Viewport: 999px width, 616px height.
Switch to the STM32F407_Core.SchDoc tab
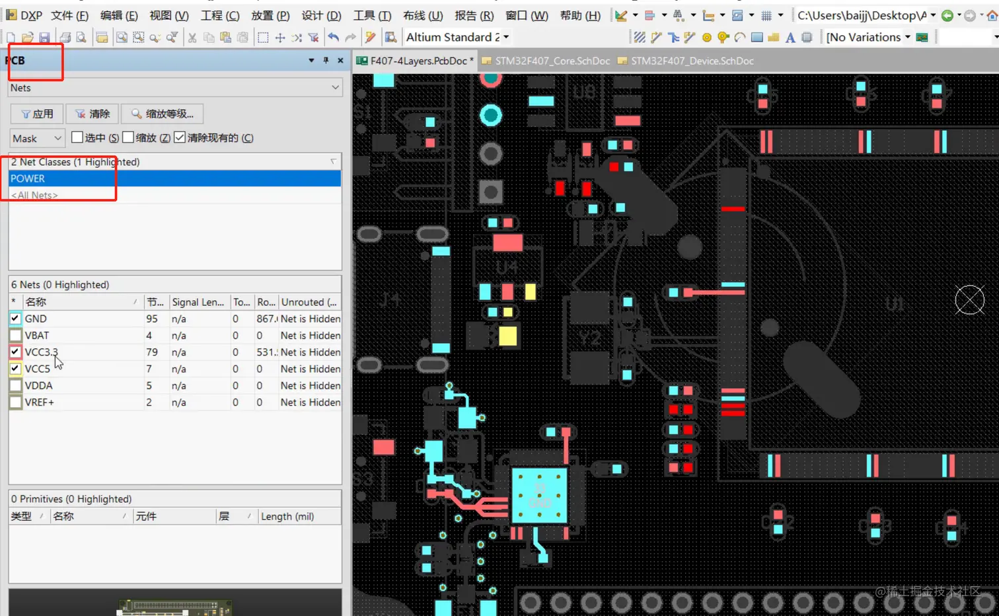(546, 61)
